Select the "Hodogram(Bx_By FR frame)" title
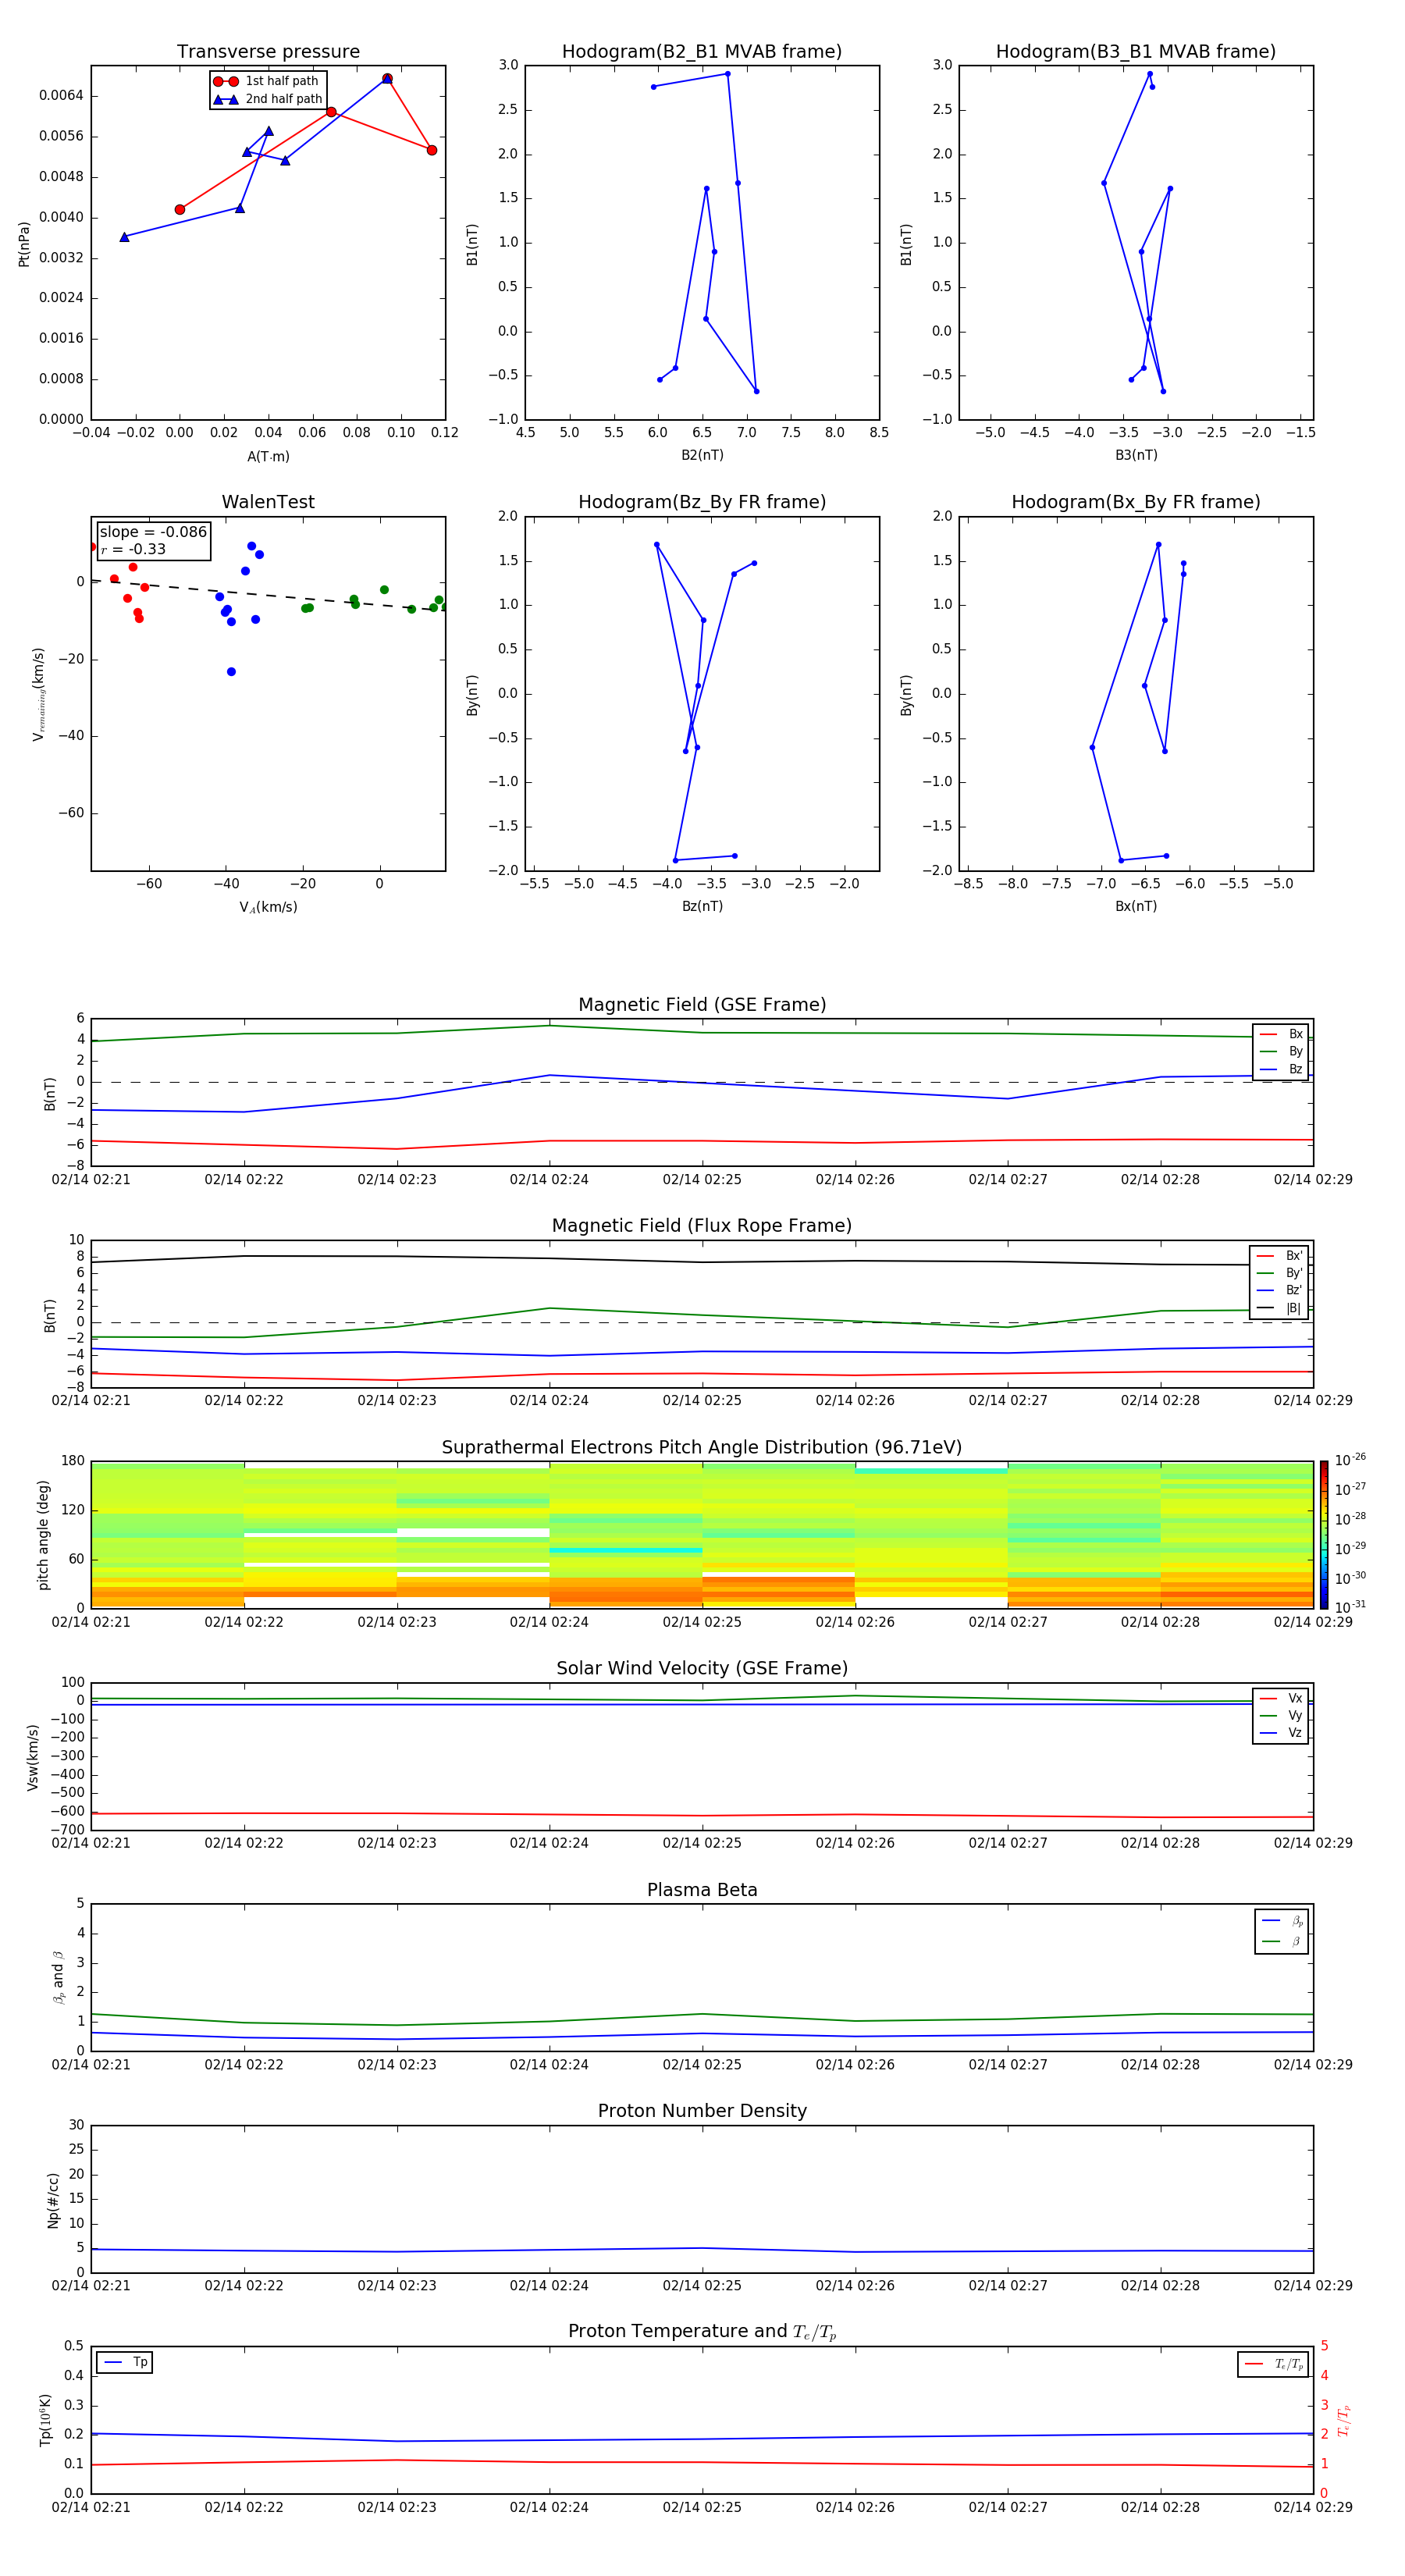Viewport: 1405px width, 2576px height. pos(1136,502)
